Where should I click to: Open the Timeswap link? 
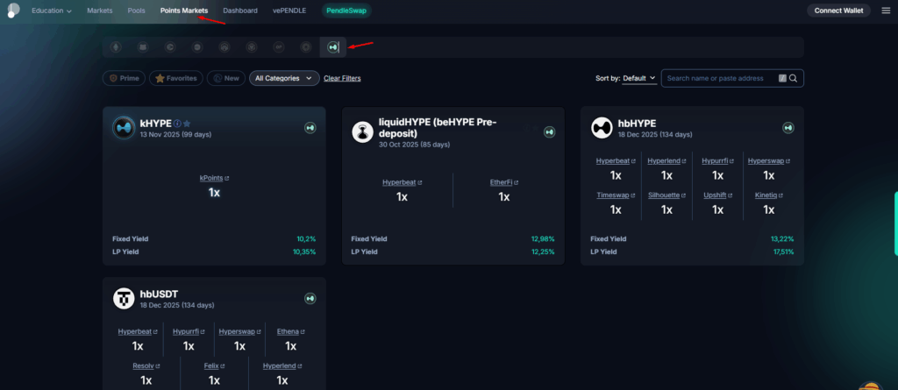click(613, 195)
